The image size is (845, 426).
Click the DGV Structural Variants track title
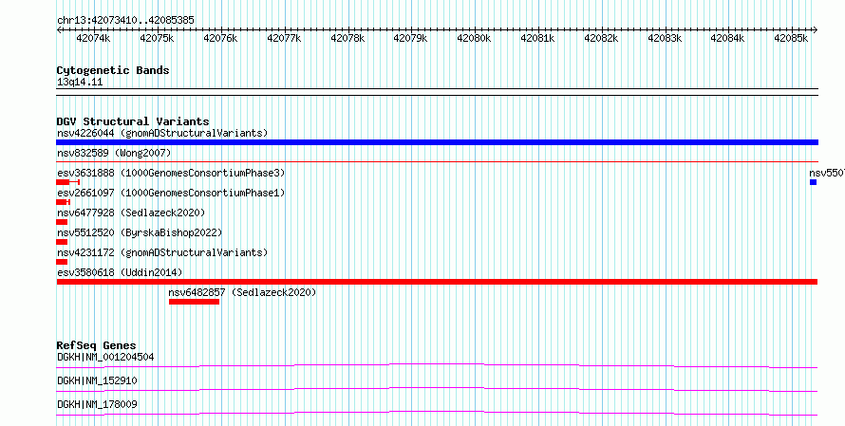(133, 121)
